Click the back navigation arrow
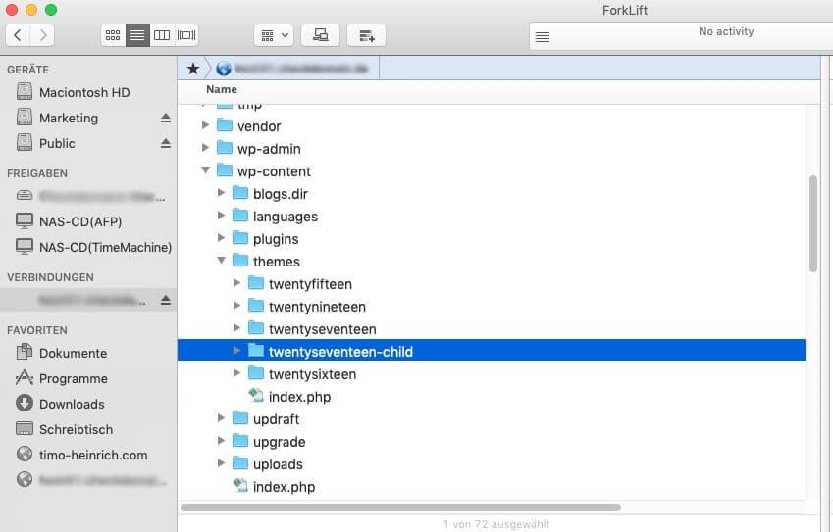The image size is (833, 532). pyautogui.click(x=18, y=35)
